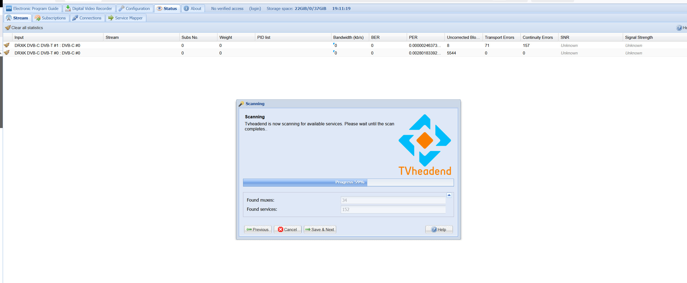Sort by Signal Strength column header
The height and width of the screenshot is (283, 687).
[655, 37]
